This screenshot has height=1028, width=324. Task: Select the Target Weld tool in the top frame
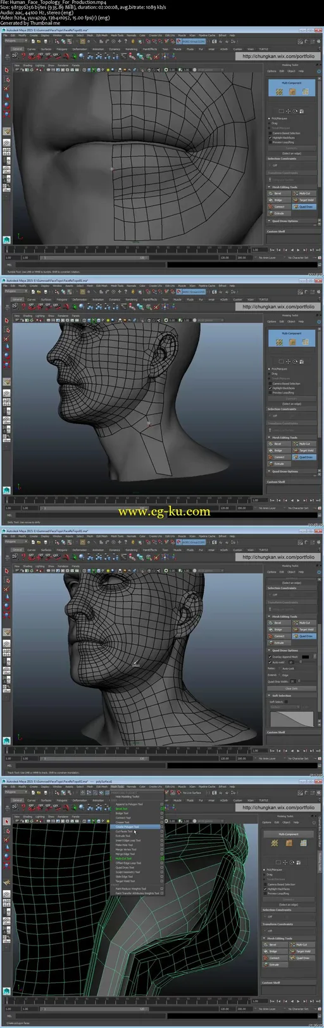[x=304, y=200]
